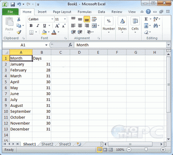Click the Undo icon in quick access toolbar
The height and width of the screenshot is (155, 173).
[19, 4]
